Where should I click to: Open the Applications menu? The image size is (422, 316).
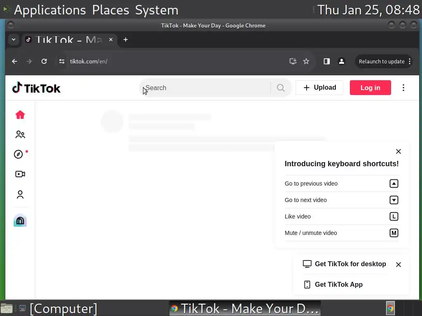[x=50, y=10]
